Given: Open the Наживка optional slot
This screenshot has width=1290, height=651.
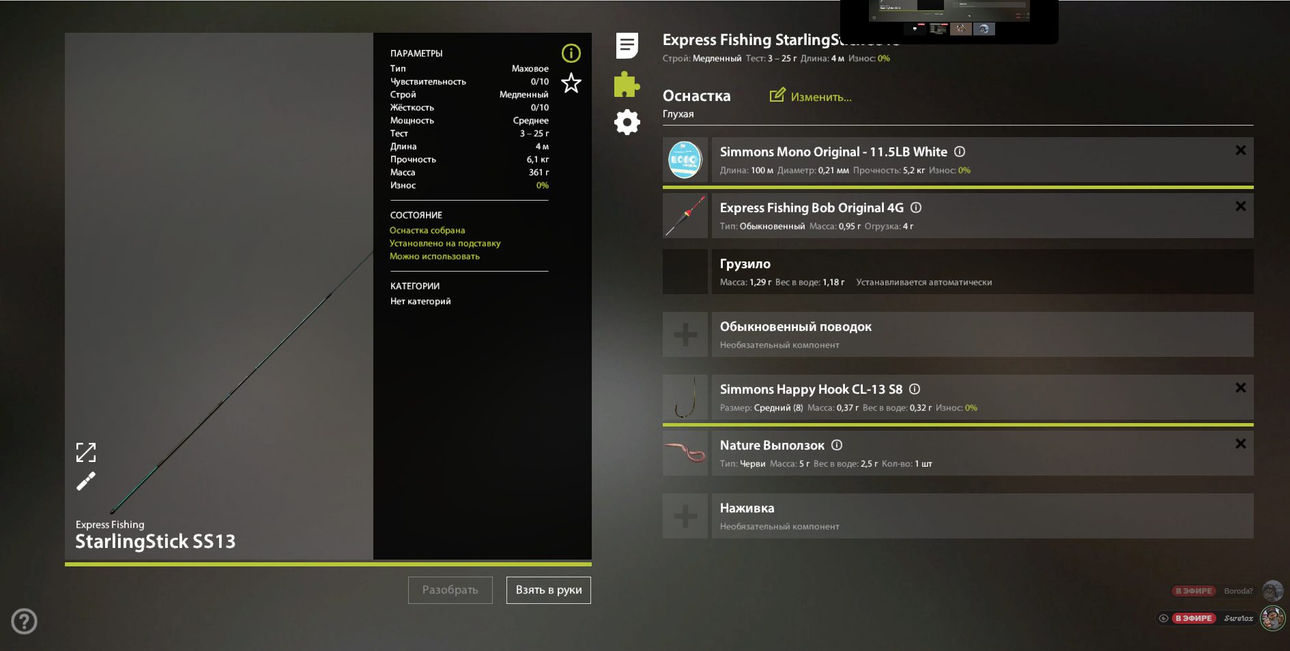Looking at the screenshot, I should point(982,516).
